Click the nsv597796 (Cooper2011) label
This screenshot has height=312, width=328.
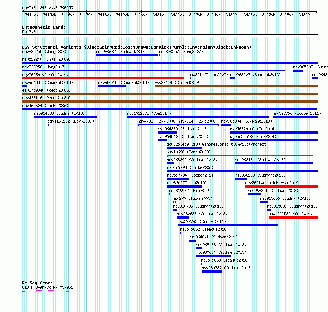pyautogui.click(x=297, y=113)
